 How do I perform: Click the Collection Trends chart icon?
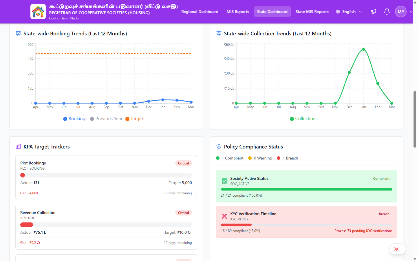[219, 34]
